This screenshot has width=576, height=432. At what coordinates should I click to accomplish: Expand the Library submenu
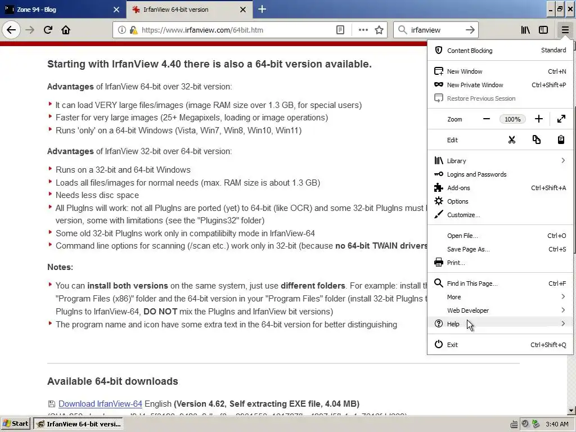pos(500,161)
